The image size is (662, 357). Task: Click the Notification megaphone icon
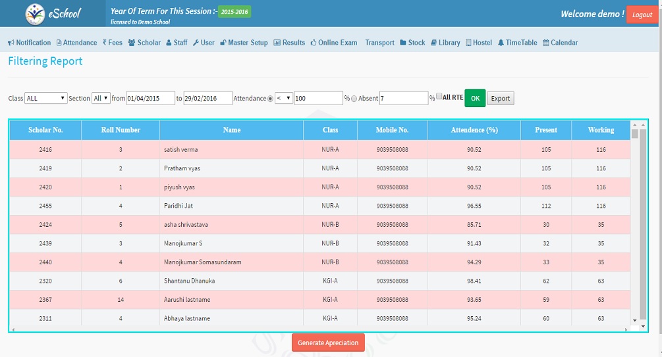point(11,43)
